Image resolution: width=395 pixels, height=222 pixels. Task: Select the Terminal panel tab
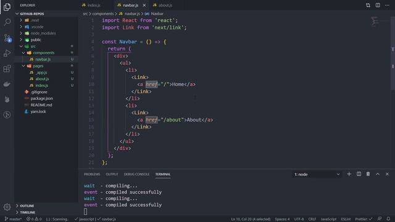(163, 174)
